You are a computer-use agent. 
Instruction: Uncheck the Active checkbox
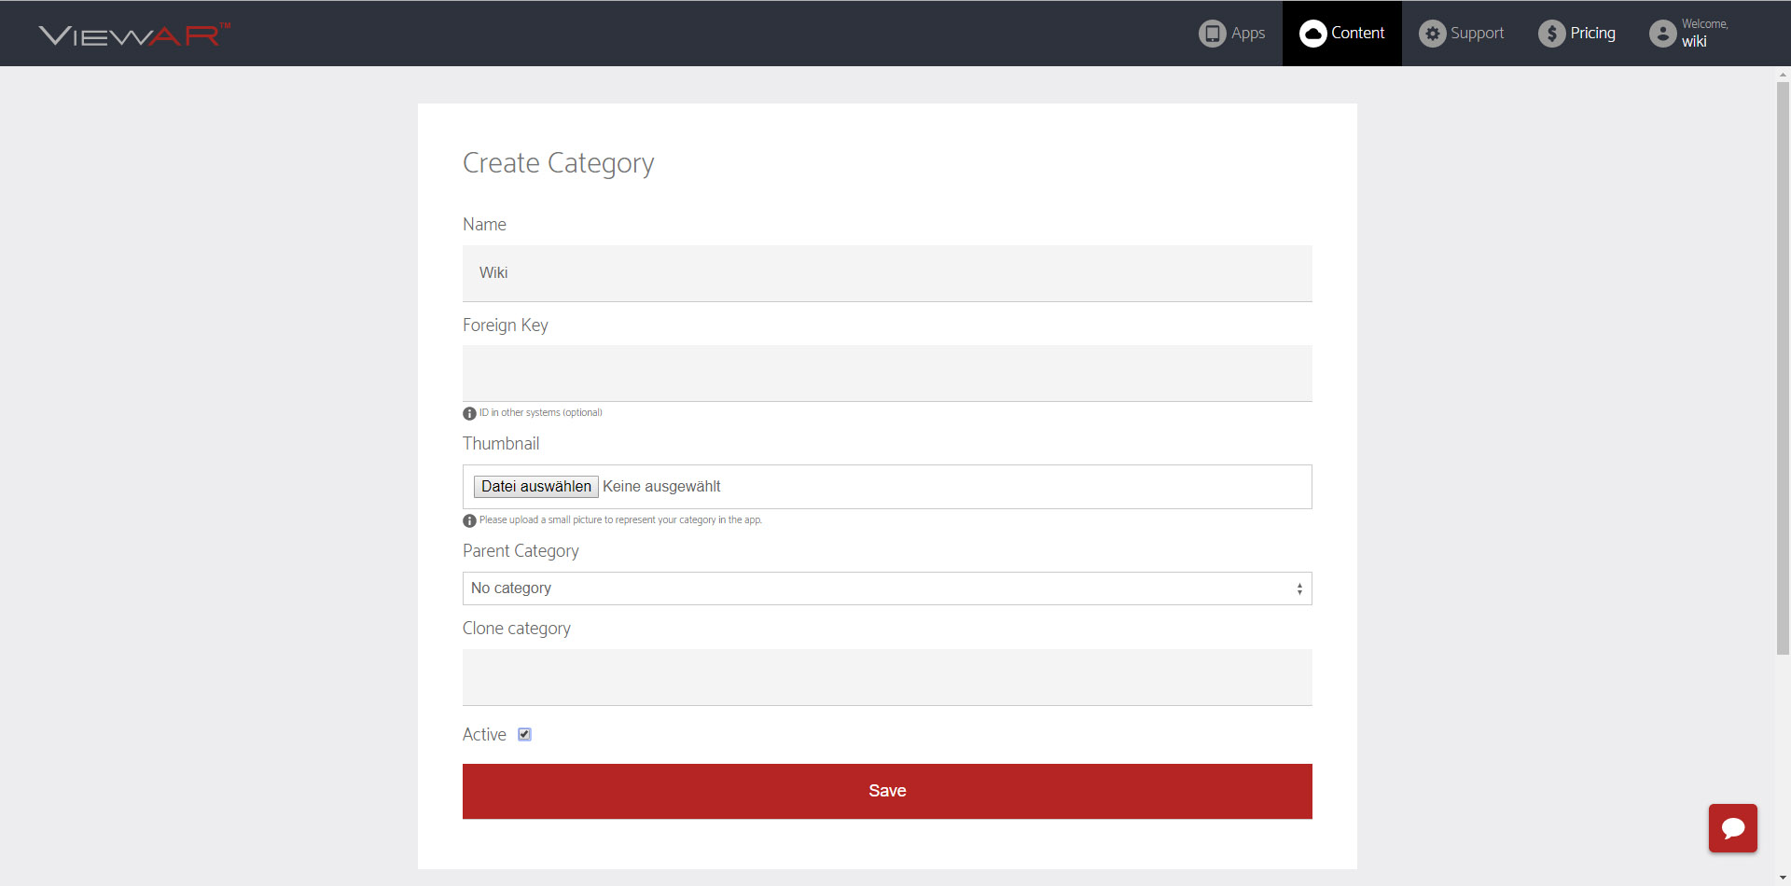pyautogui.click(x=524, y=735)
